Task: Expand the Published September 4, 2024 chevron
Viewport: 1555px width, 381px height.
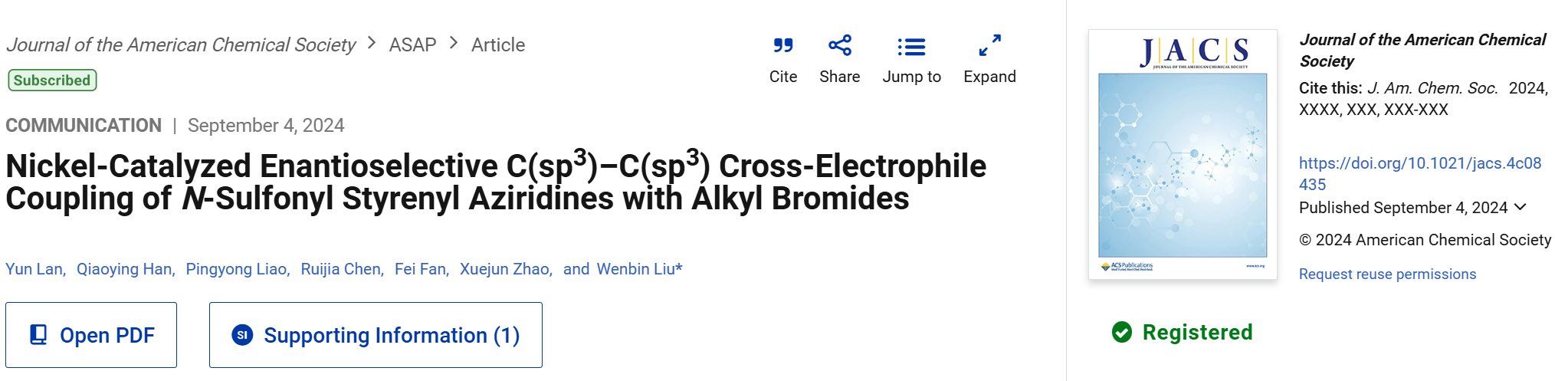Action: (x=1521, y=207)
